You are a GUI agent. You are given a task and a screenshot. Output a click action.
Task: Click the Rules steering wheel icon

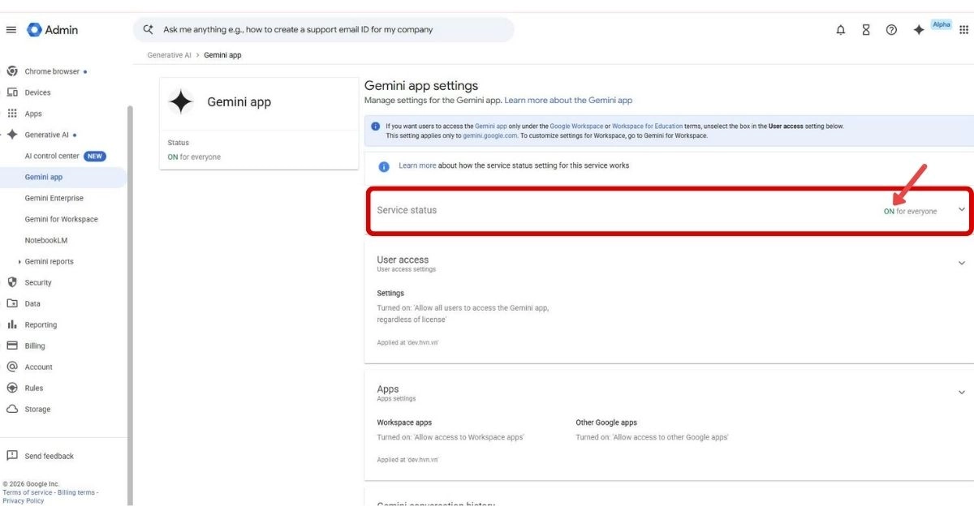click(12, 388)
